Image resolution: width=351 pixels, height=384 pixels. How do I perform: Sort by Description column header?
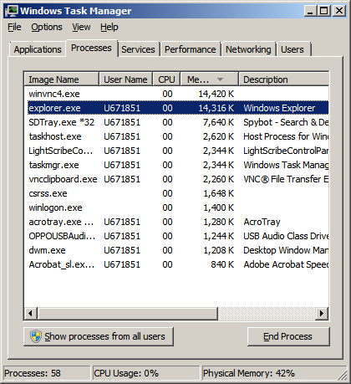click(283, 79)
